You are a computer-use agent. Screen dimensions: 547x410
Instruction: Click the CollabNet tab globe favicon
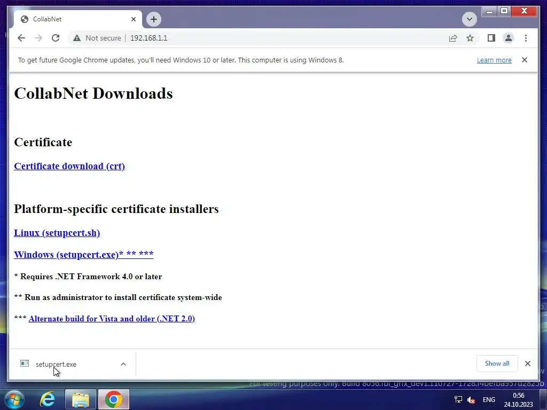coord(25,19)
